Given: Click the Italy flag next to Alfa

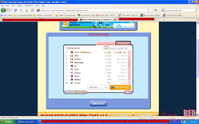Looking at the screenshot, I should tap(72, 56).
